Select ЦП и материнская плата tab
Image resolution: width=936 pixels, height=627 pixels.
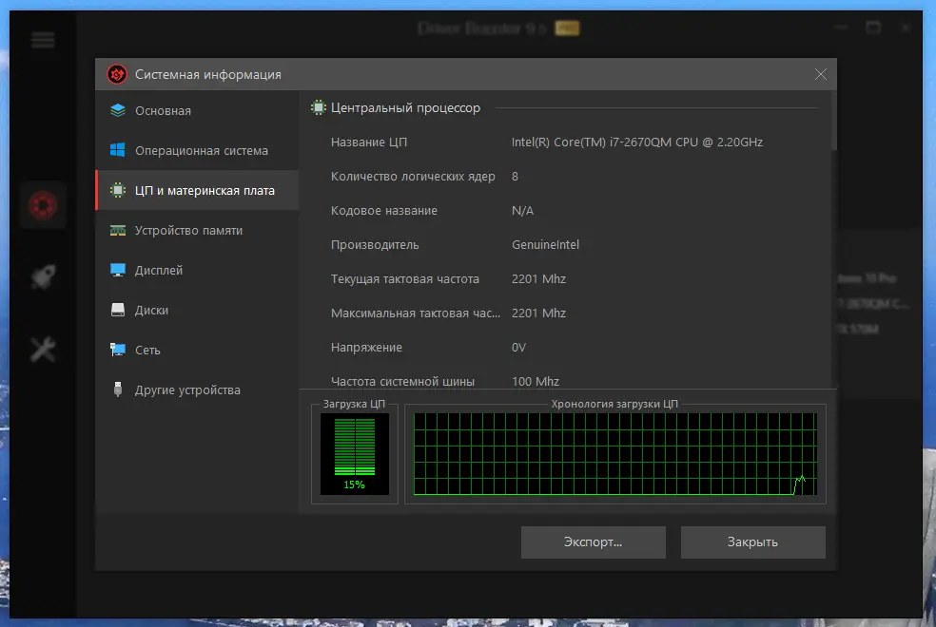pyautogui.click(x=197, y=191)
